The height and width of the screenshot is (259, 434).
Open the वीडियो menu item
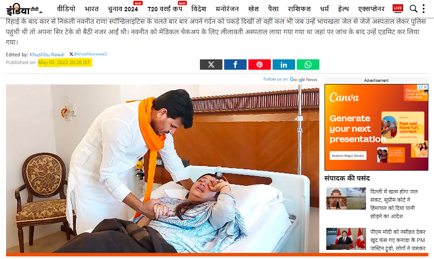point(66,9)
